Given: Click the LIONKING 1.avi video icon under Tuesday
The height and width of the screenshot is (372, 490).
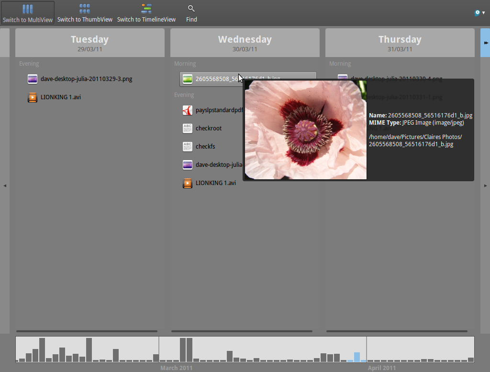Looking at the screenshot, I should (x=33, y=97).
